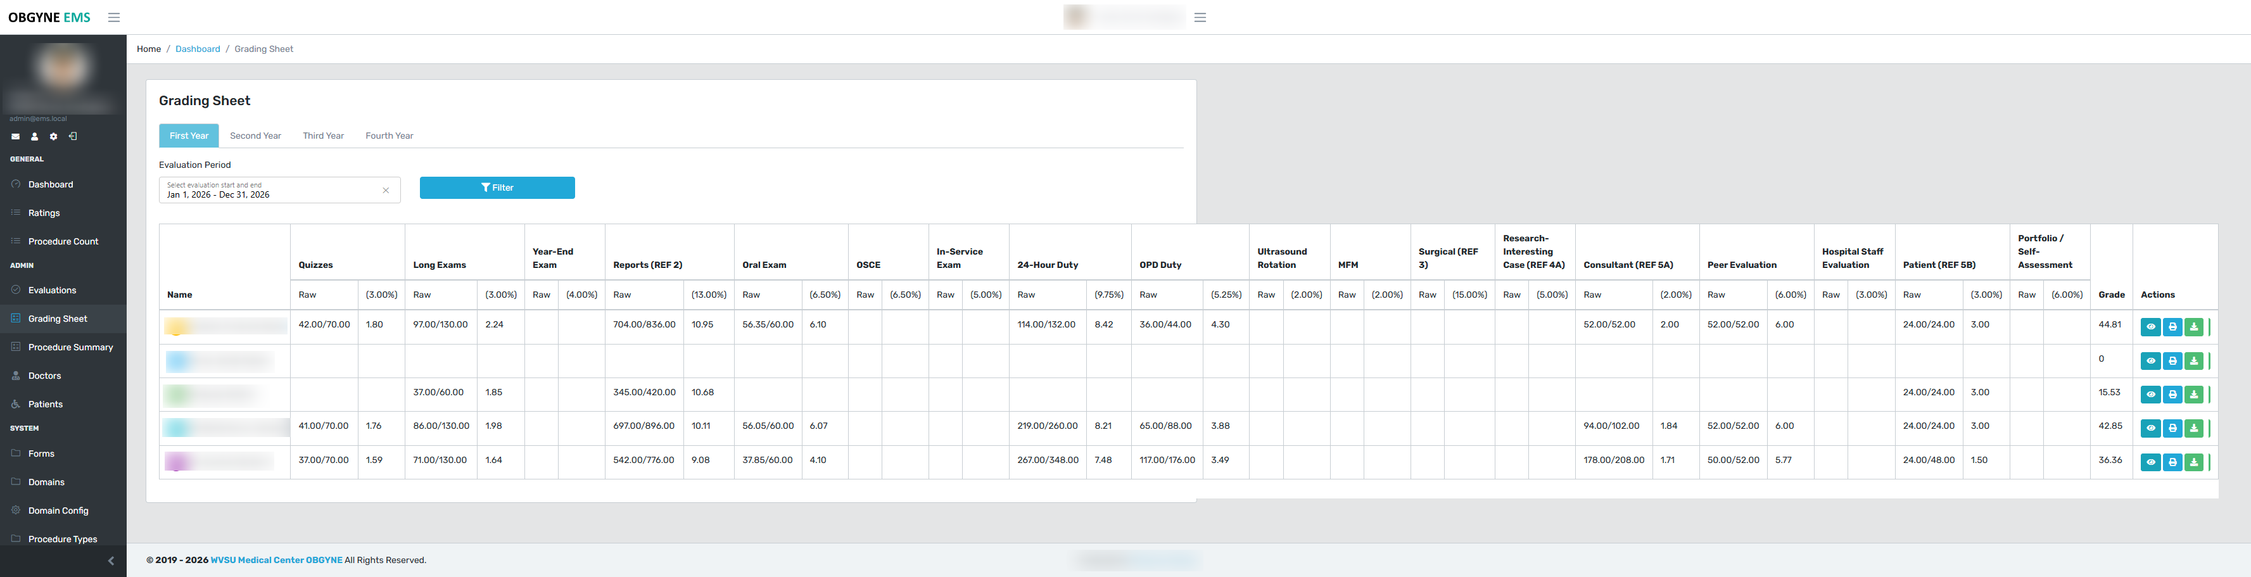2251x577 pixels.
Task: Download the grading sheet for the 44.81 row
Action: (x=2193, y=327)
